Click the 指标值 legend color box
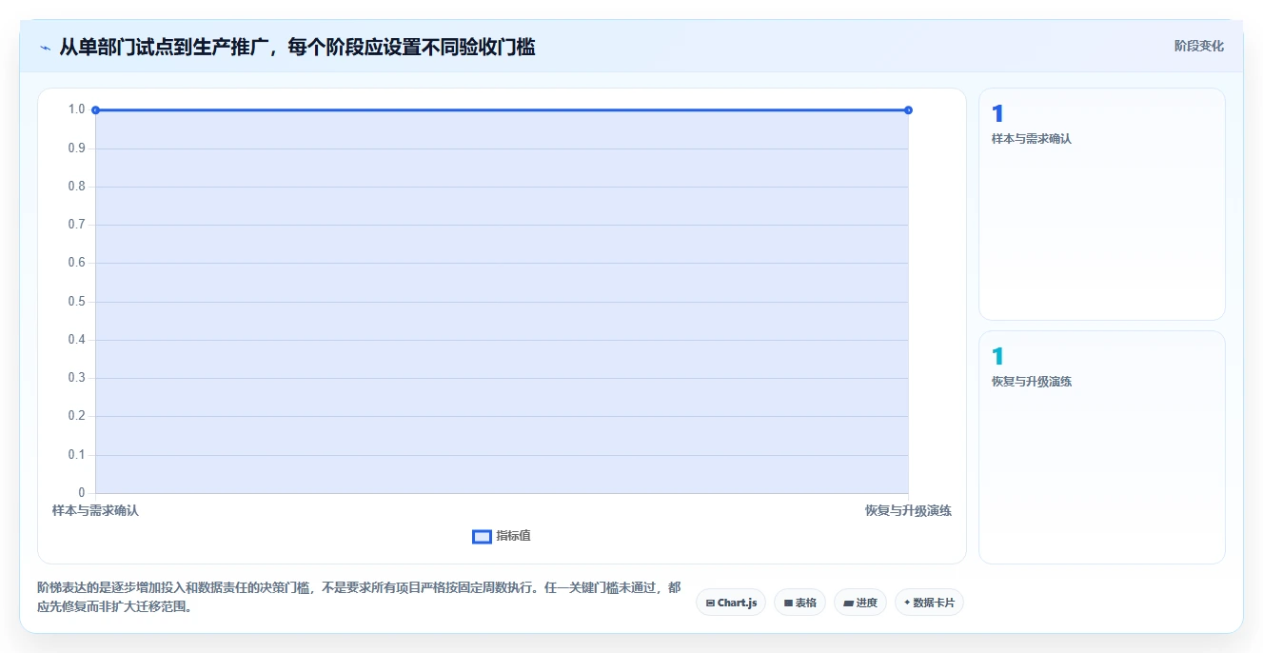1263x653 pixels. click(x=482, y=537)
